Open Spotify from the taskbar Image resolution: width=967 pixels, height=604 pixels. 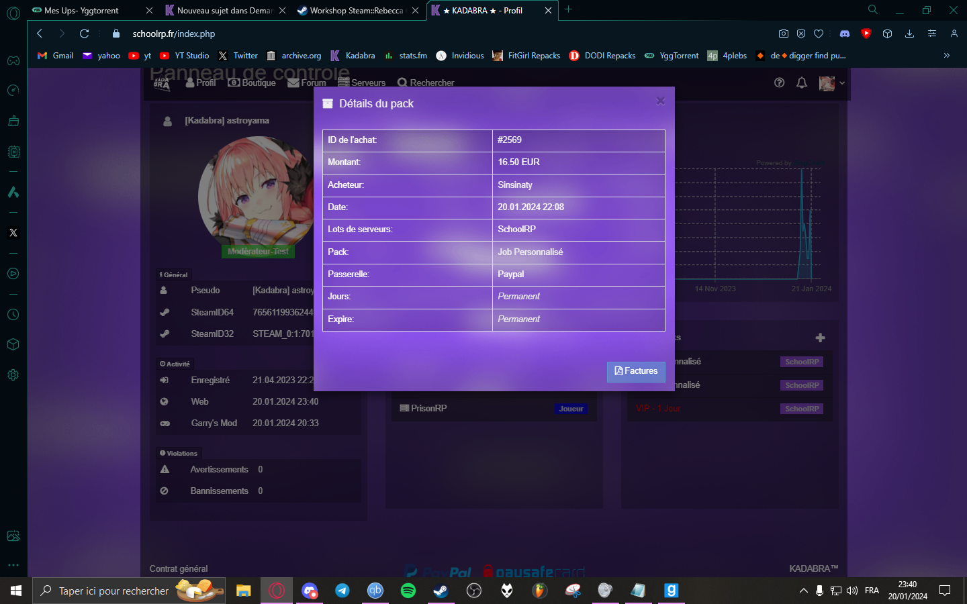pos(408,591)
